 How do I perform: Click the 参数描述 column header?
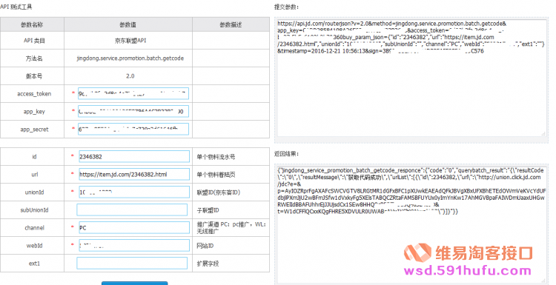point(231,24)
